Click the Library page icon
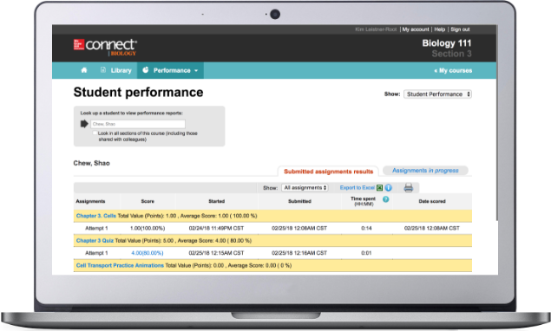Image resolution: width=551 pixels, height=331 pixels. point(103,70)
